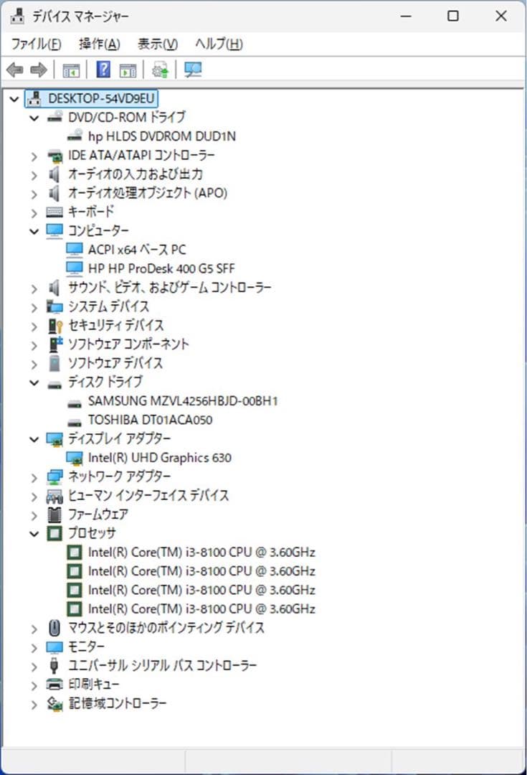This screenshot has width=527, height=775.
Task: Click the update driver toolbar icon
Action: [x=159, y=70]
